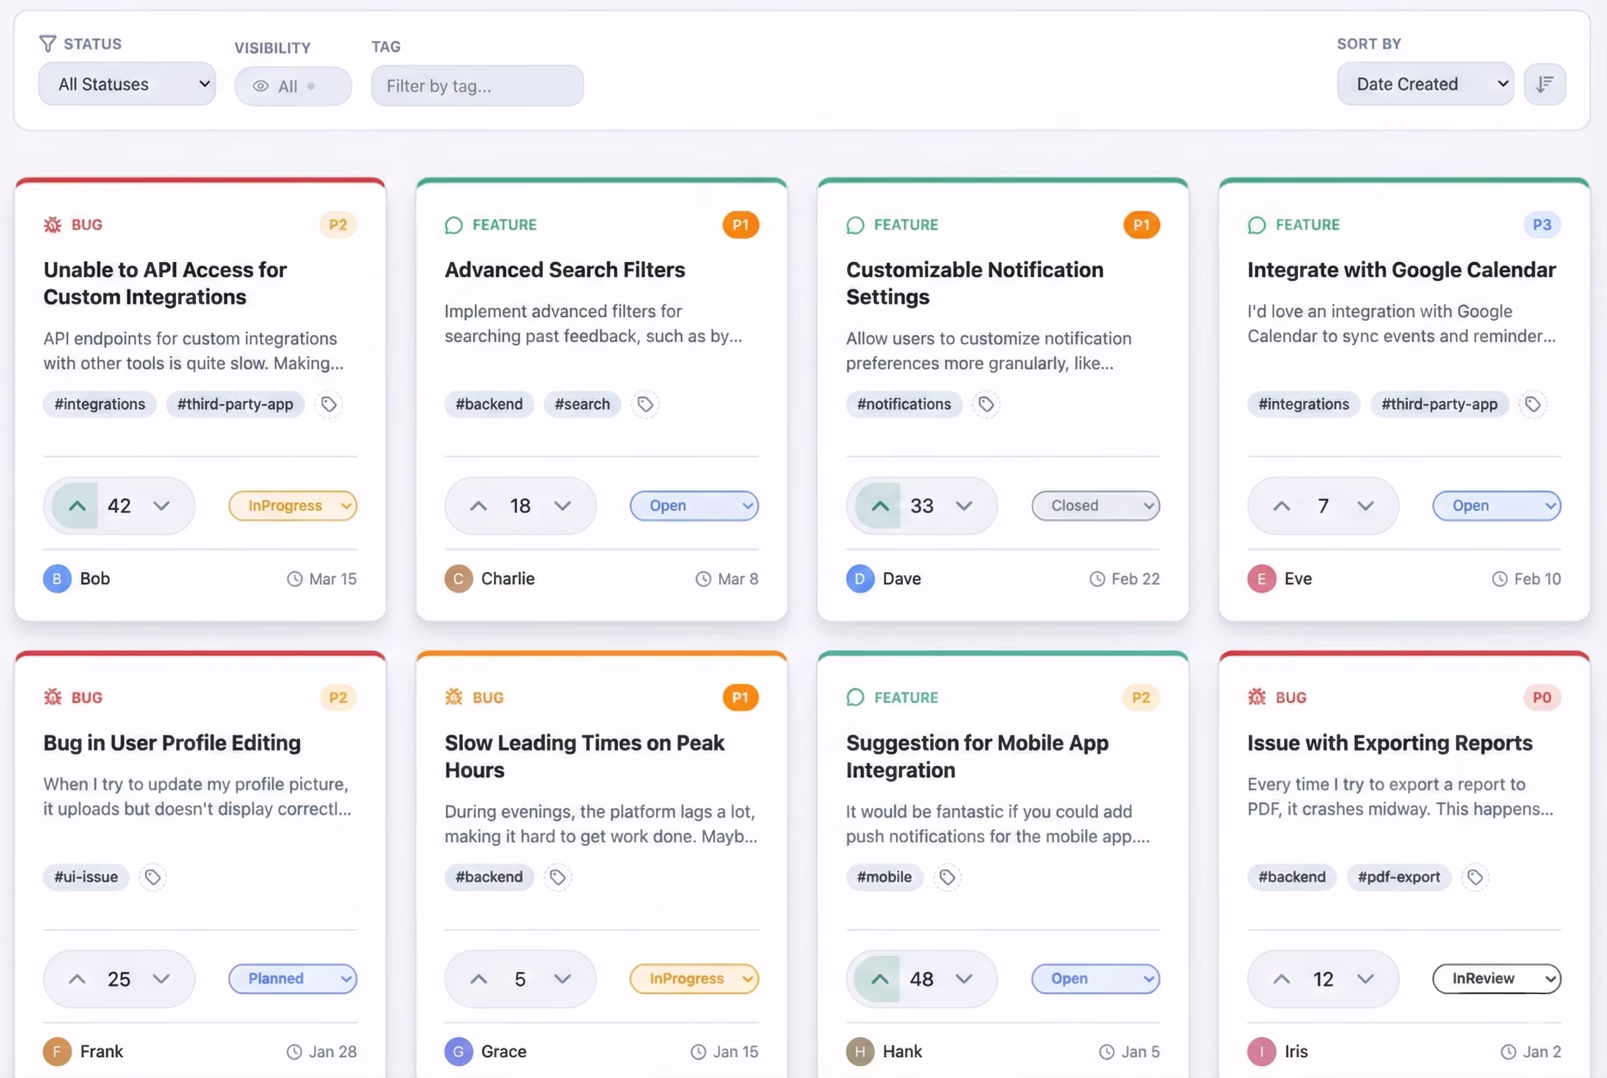Open the Date Created sort dropdown
The height and width of the screenshot is (1078, 1607).
pos(1424,83)
